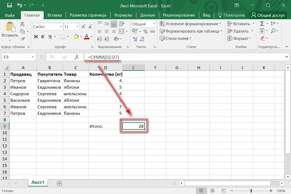Image resolution: width=291 pixels, height=194 pixels.
Task: Click the Общий доступ share button
Action: [x=268, y=15]
